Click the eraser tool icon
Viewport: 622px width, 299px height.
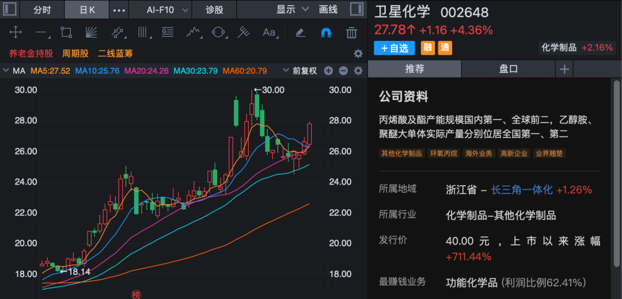pyautogui.click(x=300, y=32)
